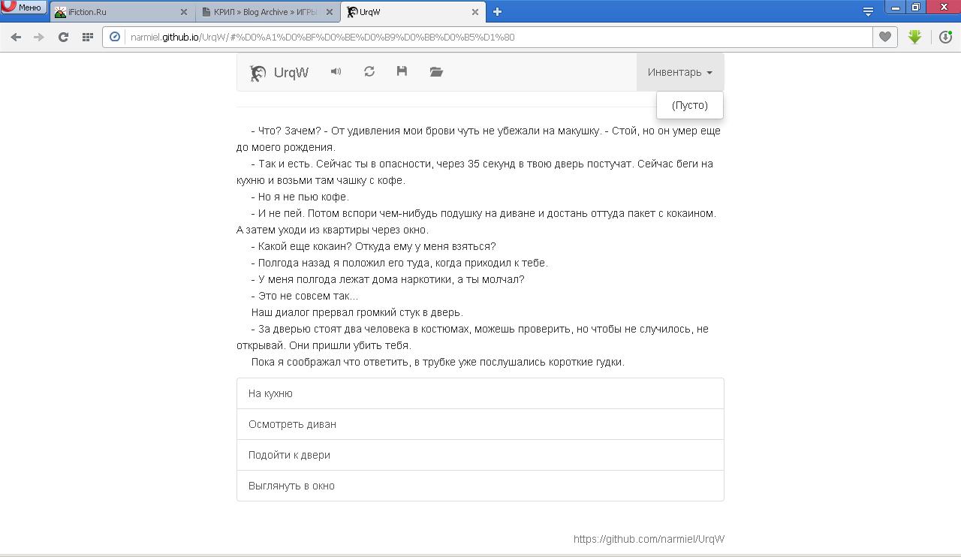Open the Speed Dial grid icon
961x557 pixels.
(x=87, y=37)
